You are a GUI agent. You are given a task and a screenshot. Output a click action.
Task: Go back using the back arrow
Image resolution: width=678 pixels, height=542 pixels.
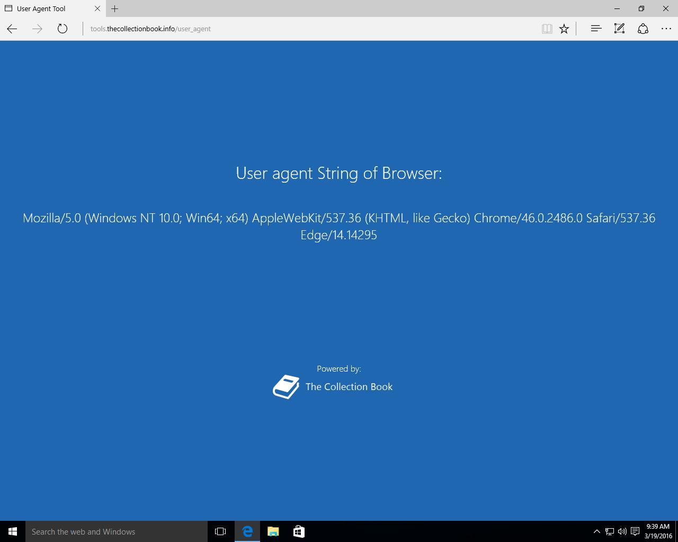coord(12,29)
